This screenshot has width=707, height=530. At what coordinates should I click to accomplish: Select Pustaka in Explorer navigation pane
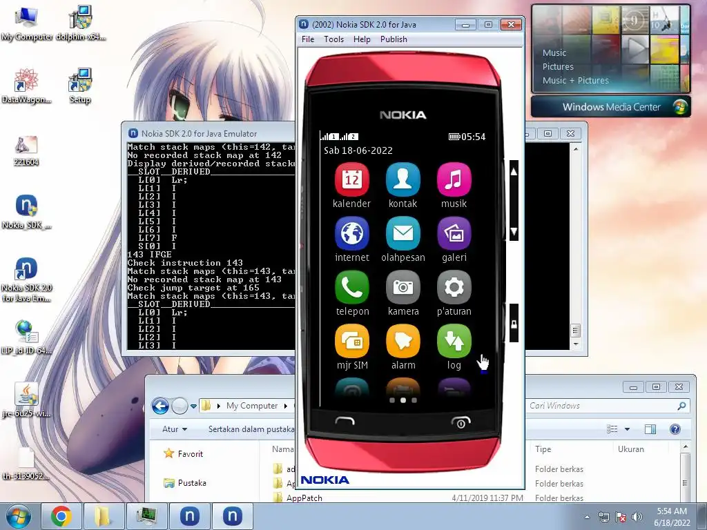coord(185,482)
